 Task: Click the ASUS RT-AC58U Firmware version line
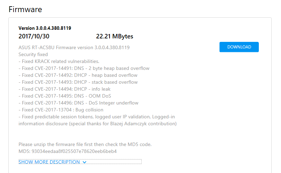click(74, 48)
